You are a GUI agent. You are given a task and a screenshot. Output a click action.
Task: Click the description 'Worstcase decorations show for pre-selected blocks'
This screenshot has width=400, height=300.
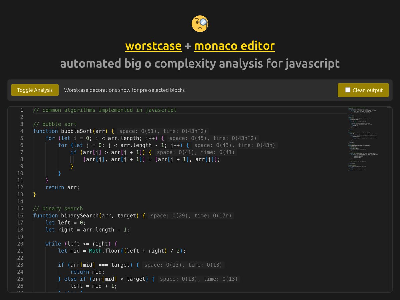pyautogui.click(x=124, y=90)
